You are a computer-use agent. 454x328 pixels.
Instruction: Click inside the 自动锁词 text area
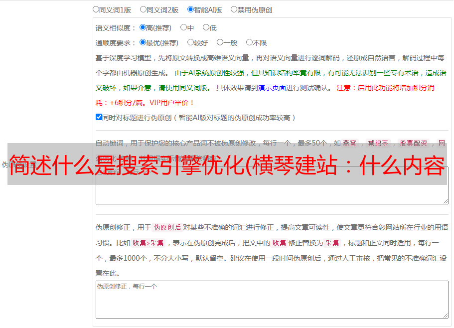pyautogui.click(x=272, y=185)
